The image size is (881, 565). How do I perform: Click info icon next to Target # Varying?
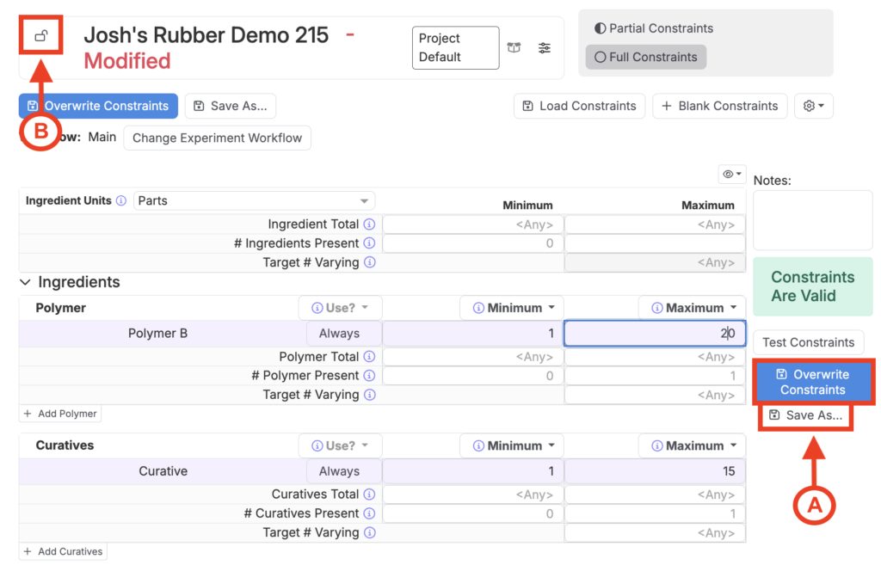click(369, 263)
